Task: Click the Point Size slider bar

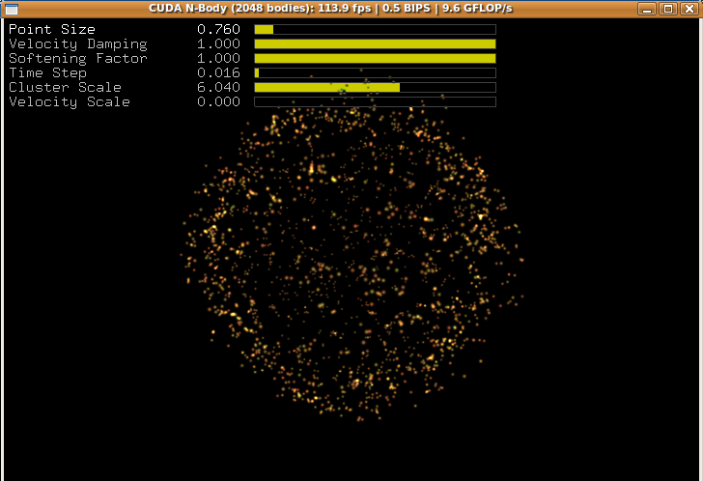Action: point(375,30)
